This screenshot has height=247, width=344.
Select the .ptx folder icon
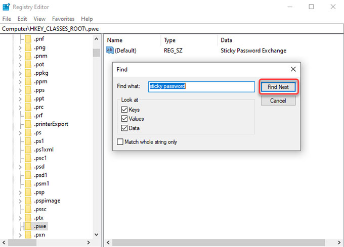[x=28, y=218]
